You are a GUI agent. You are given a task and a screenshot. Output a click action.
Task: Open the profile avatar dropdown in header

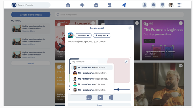[x=171, y=5]
